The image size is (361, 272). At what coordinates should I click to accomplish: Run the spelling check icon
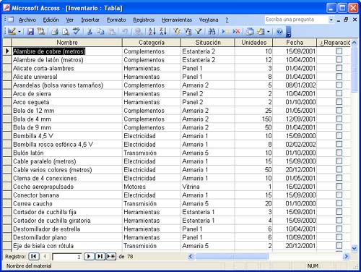pos(77,31)
